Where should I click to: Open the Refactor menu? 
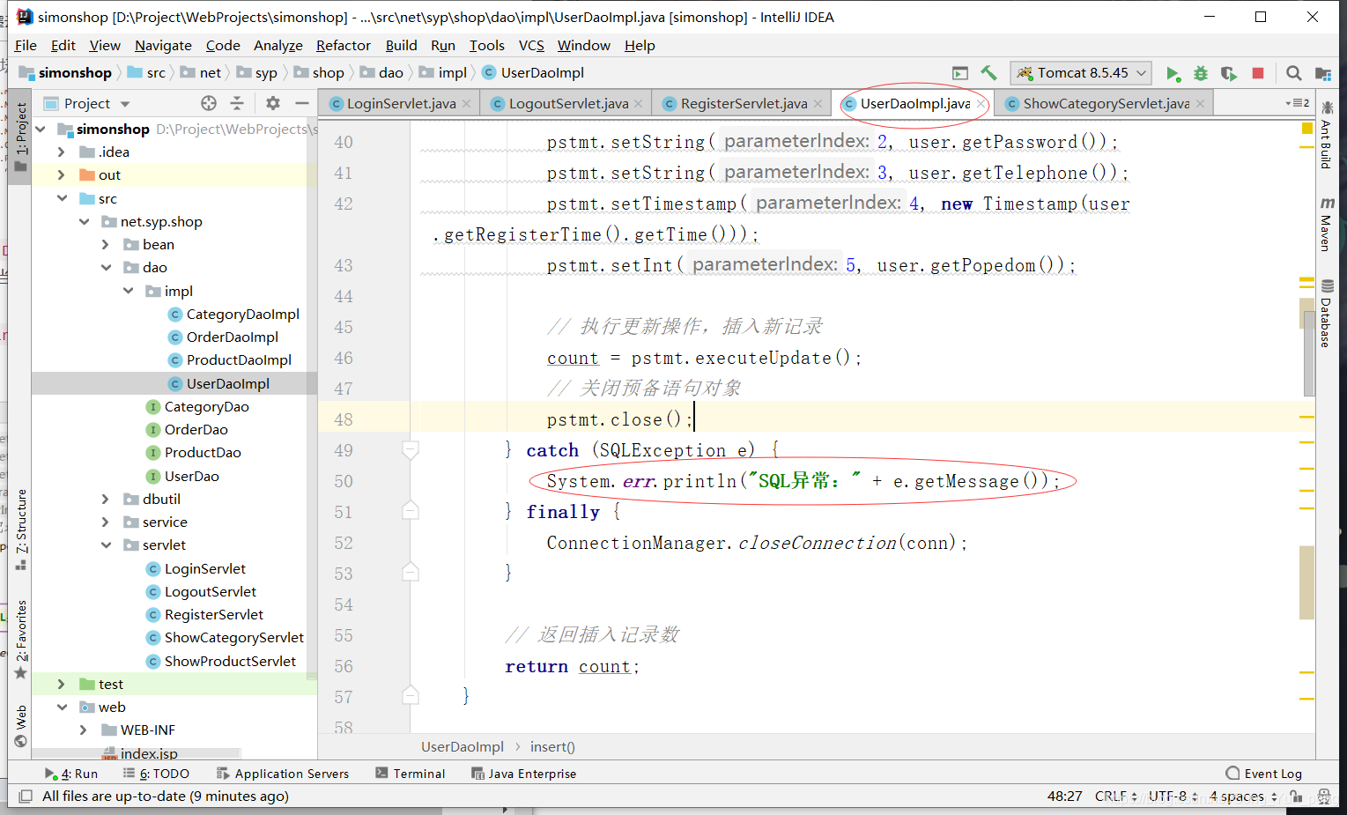click(x=343, y=45)
